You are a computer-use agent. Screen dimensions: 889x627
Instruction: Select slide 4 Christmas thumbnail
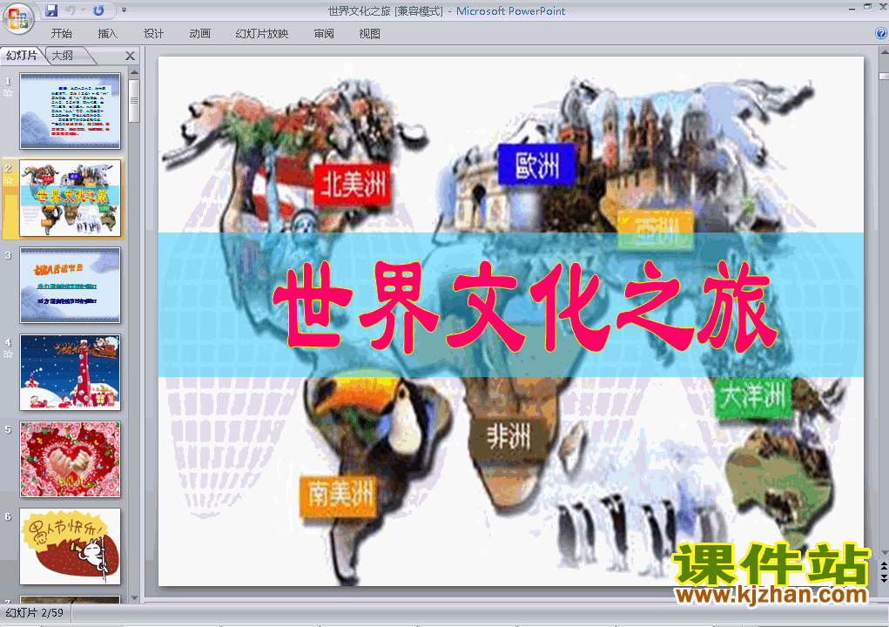click(x=71, y=372)
